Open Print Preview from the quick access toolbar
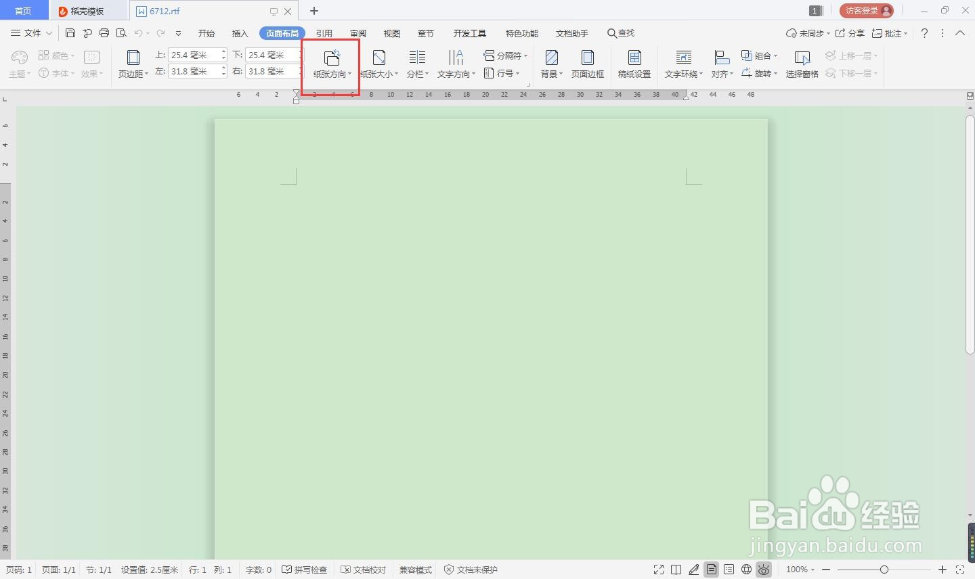The height and width of the screenshot is (579, 975). 121,32
